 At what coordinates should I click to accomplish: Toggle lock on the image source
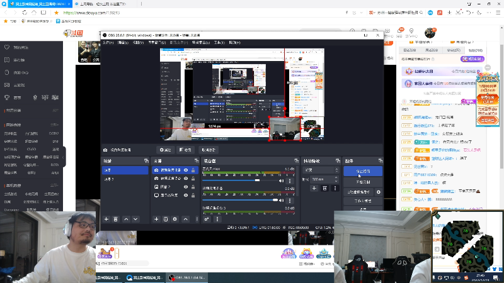[x=193, y=187]
